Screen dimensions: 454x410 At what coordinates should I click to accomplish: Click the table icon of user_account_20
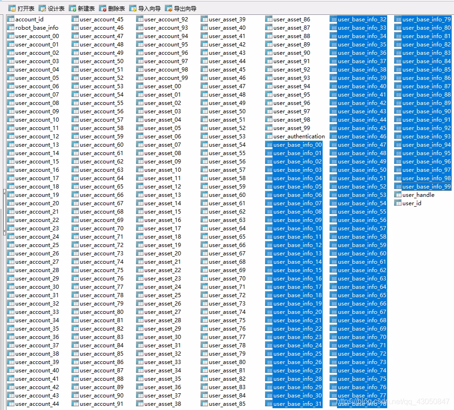[x=11, y=203]
